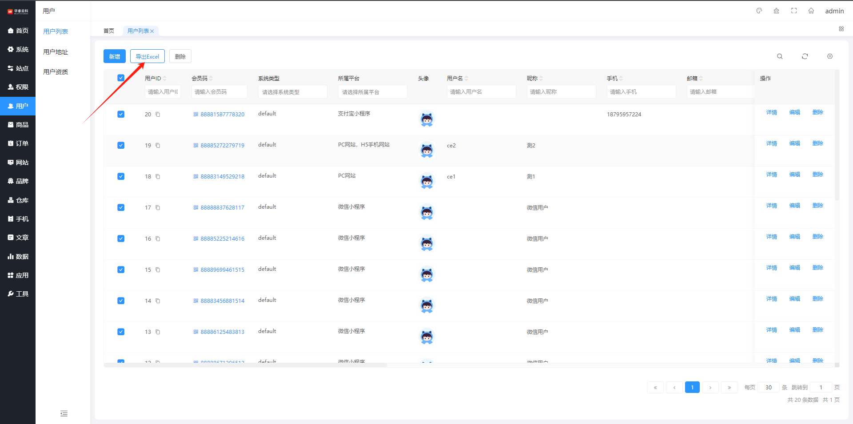The height and width of the screenshot is (424, 853).
Task: Open 用户地址 in the submenu
Action: tap(56, 52)
